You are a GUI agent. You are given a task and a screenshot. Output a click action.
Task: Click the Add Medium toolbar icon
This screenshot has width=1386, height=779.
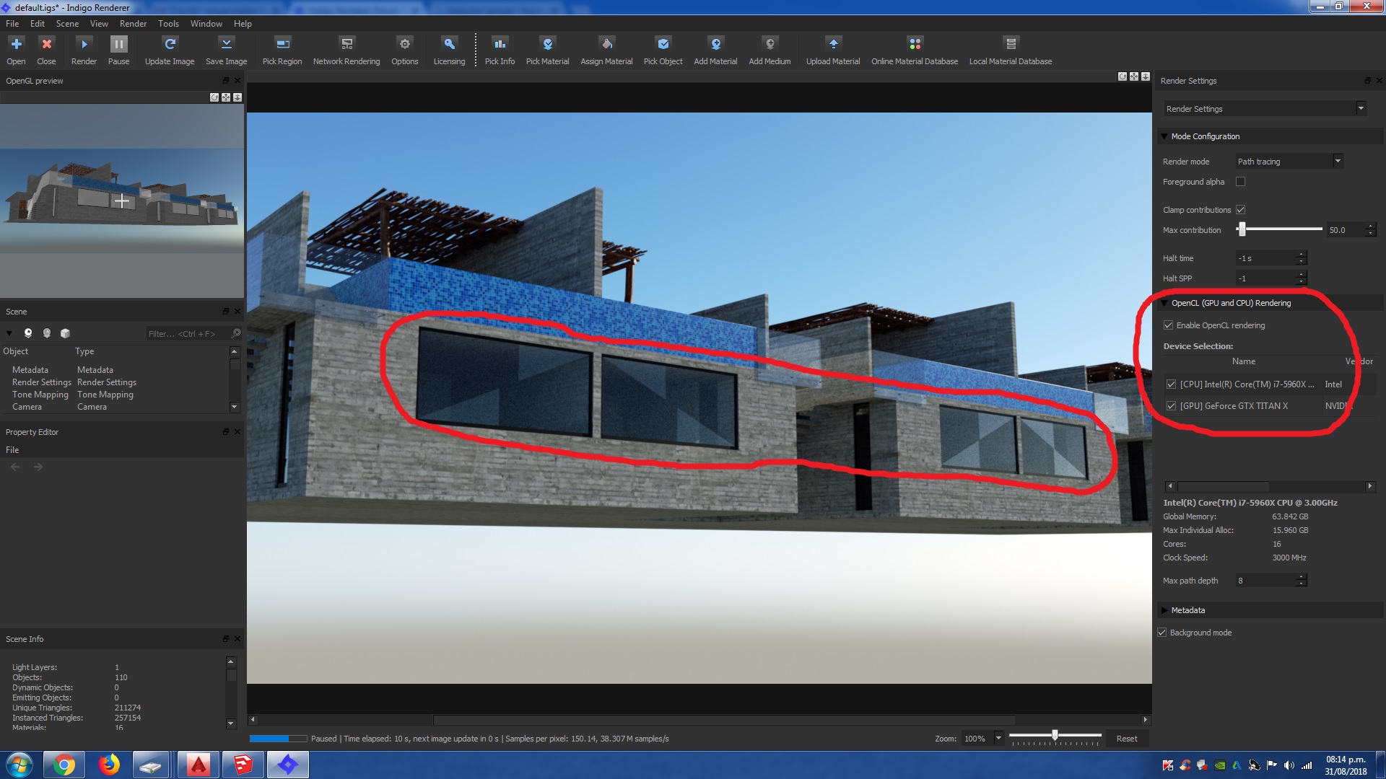pyautogui.click(x=770, y=45)
